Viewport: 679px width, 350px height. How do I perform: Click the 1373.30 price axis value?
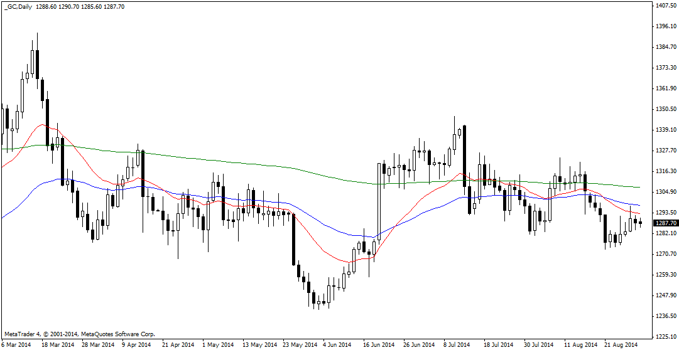pyautogui.click(x=666, y=68)
